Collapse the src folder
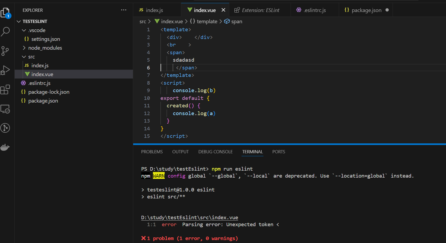The image size is (446, 243). [24, 57]
